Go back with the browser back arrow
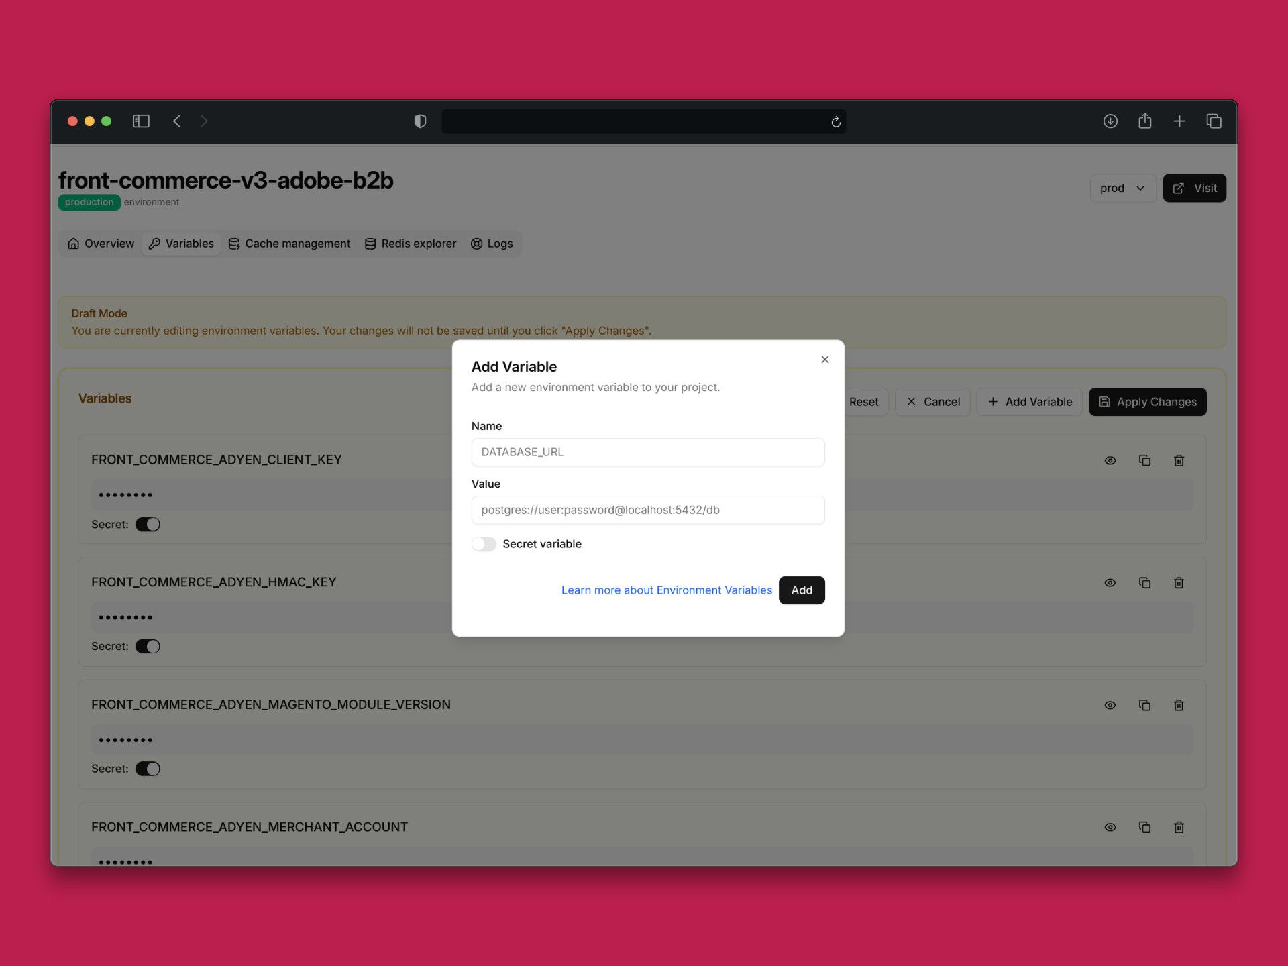This screenshot has height=966, width=1288. [x=177, y=121]
